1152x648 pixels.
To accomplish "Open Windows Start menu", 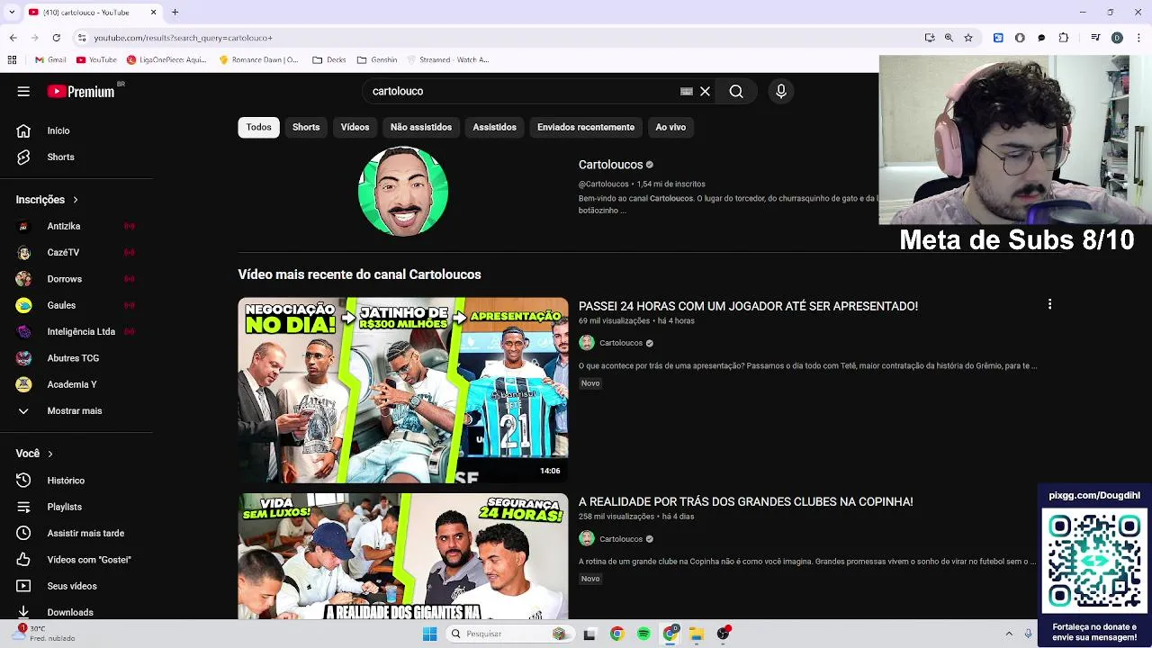I will [429, 634].
